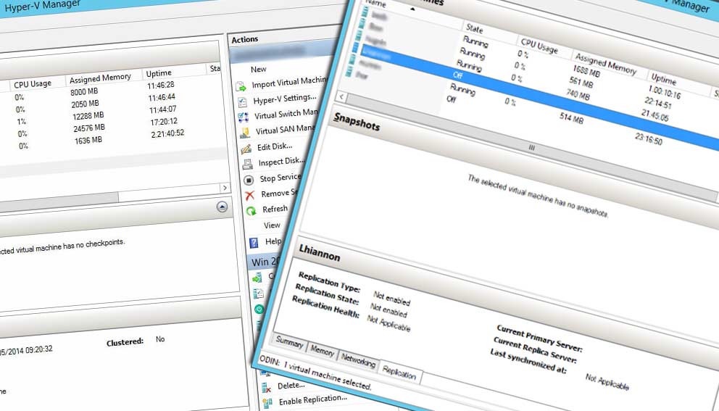Click the '17:20:12' uptime value

pos(163,122)
